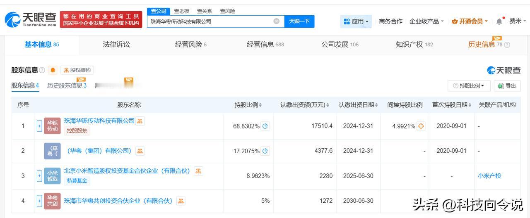
Task: Open the 珠海华铄传动科技有限公司 shareholder link
Action: (x=99, y=121)
